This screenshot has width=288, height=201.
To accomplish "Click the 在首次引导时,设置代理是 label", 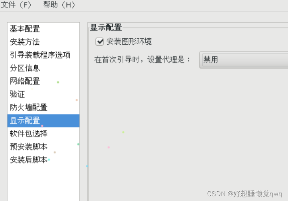I will point(142,60).
